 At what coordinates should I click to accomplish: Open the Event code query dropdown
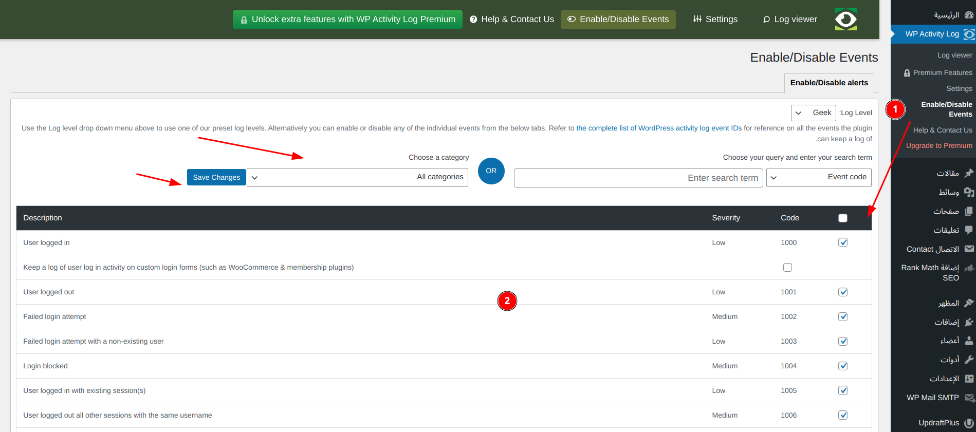(x=819, y=177)
